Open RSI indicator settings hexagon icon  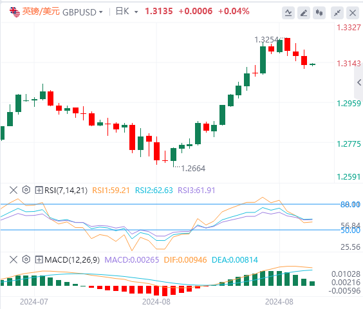pyautogui.click(x=26, y=190)
